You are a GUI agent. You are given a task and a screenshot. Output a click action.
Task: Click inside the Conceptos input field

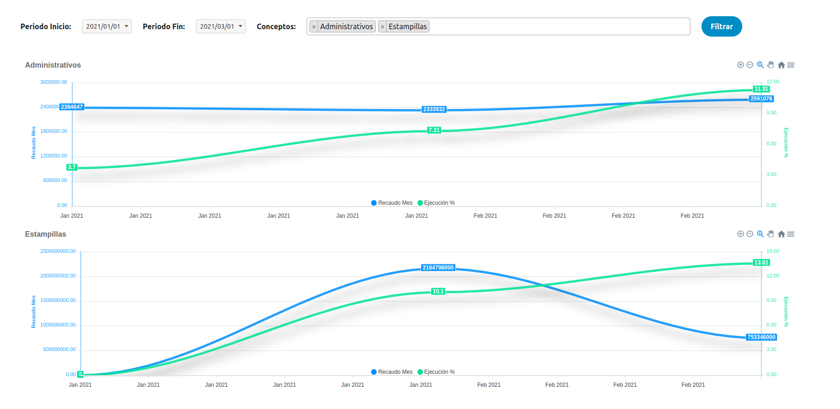pyautogui.click(x=558, y=26)
